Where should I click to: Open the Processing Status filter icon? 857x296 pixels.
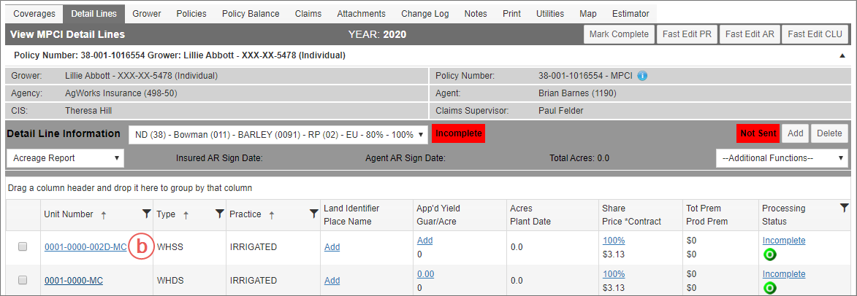[845, 208]
